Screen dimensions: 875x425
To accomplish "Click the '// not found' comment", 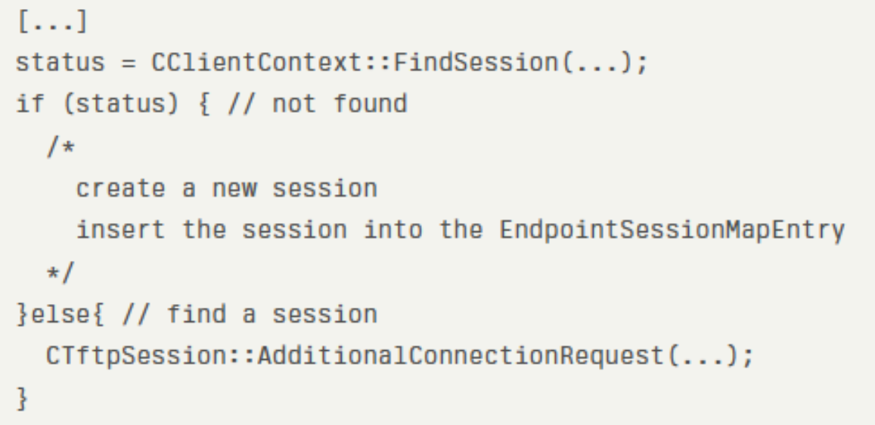I will 318,104.
